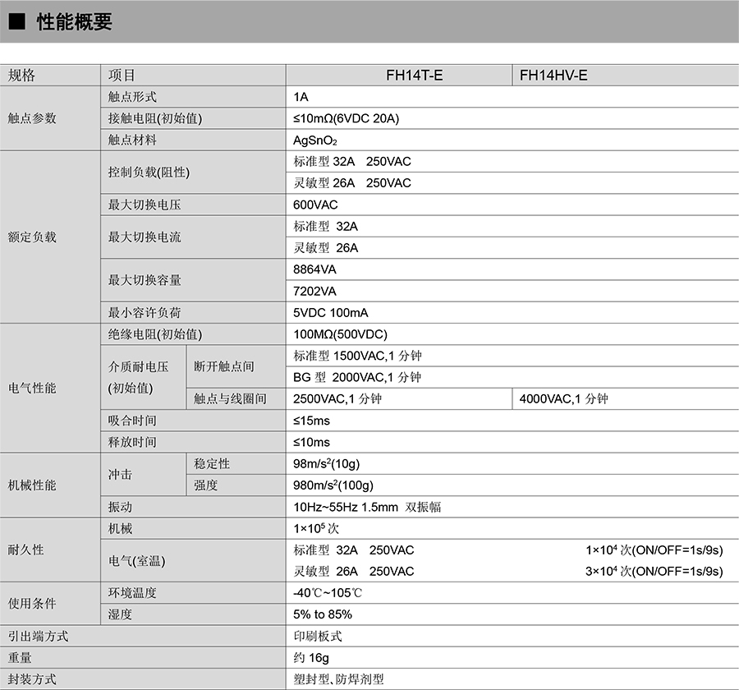Image resolution: width=739 pixels, height=690 pixels.
Task: Select the 10Hz~55Hz 1.5mm vibration value
Action: 367,507
